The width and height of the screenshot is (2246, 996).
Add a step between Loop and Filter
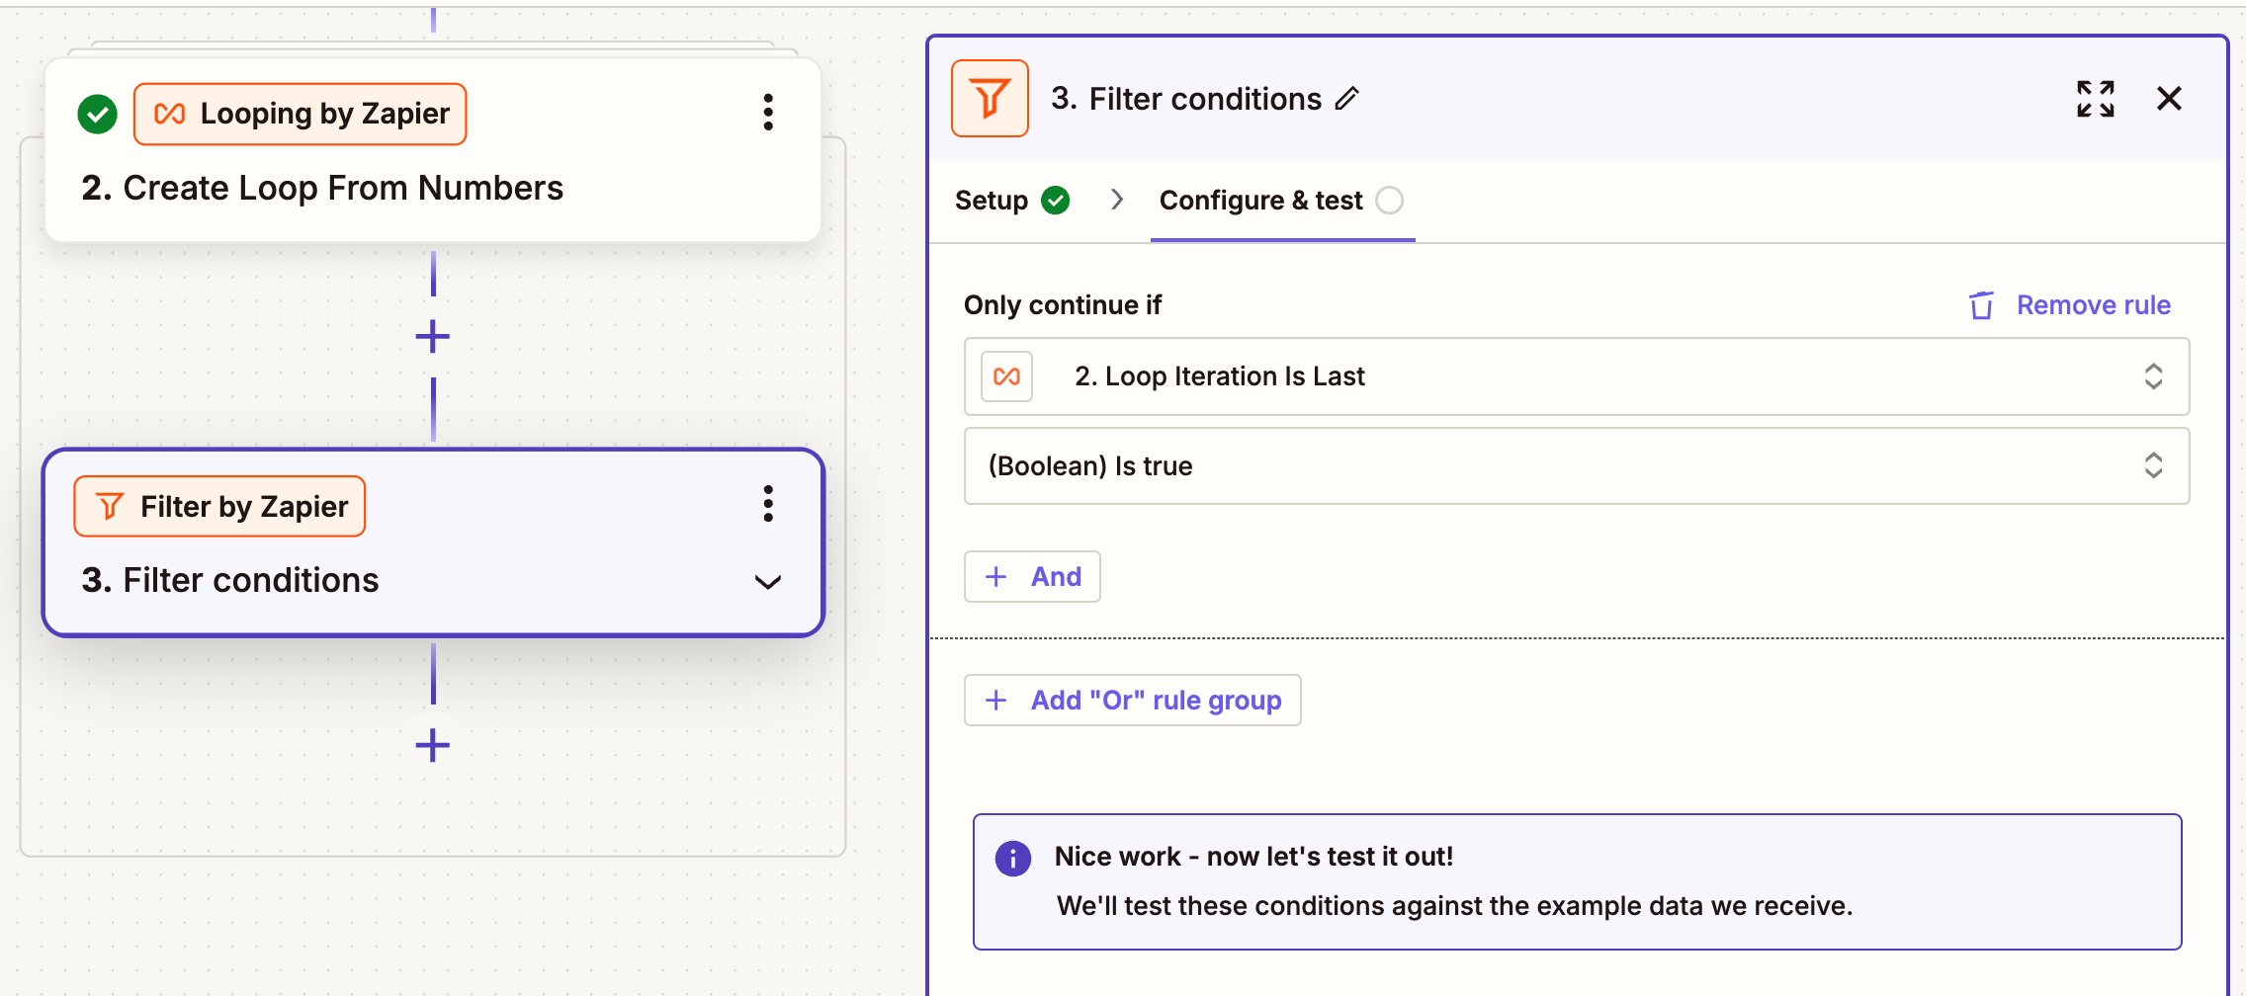point(432,337)
